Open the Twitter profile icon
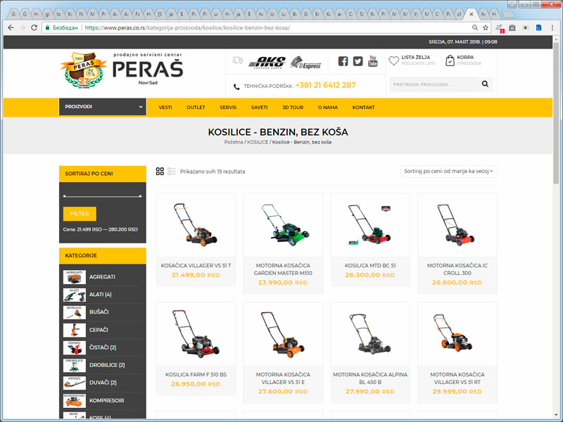The height and width of the screenshot is (422, 563). [x=358, y=61]
